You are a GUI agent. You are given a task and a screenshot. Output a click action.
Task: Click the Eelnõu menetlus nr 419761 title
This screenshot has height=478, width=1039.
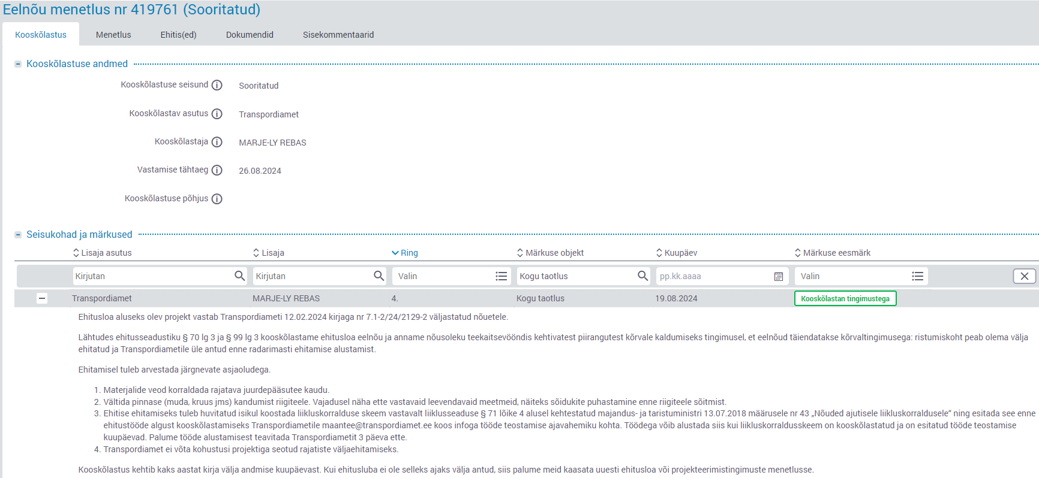(131, 10)
